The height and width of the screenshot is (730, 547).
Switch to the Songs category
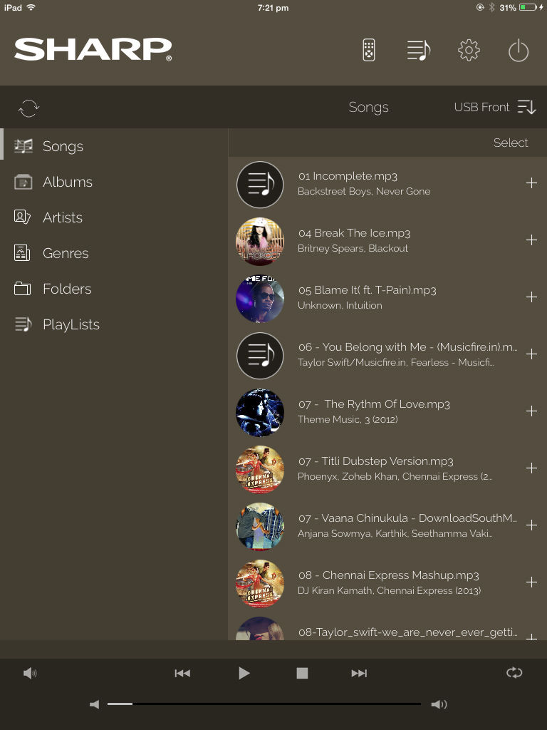click(114, 146)
